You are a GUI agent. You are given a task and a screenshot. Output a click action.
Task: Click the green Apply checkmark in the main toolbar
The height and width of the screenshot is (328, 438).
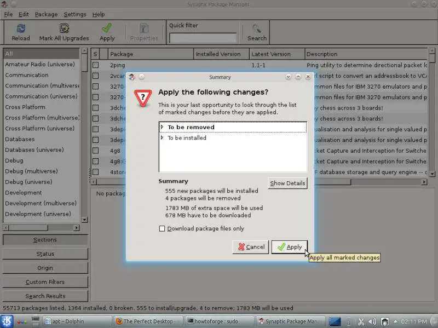coord(107,28)
